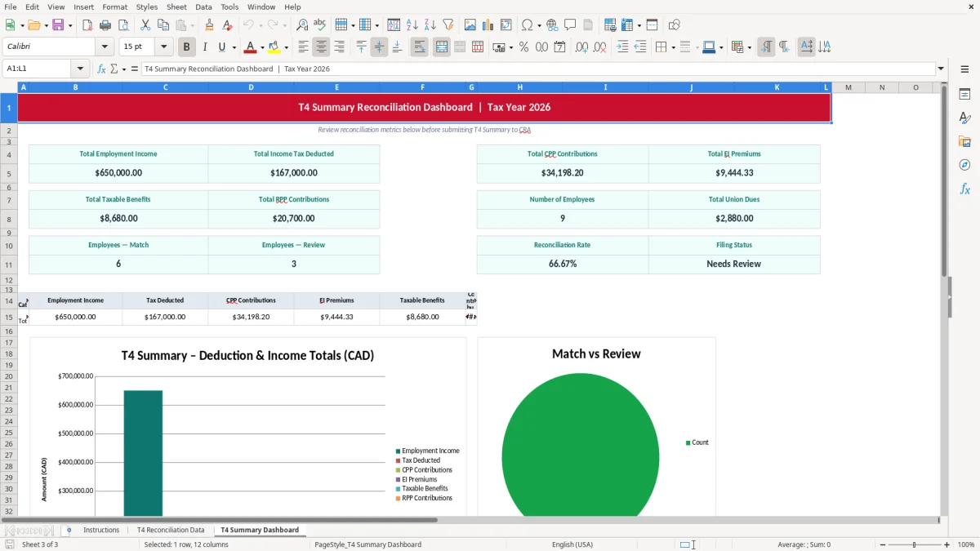
Task: Toggle Align Right
Action: (340, 47)
